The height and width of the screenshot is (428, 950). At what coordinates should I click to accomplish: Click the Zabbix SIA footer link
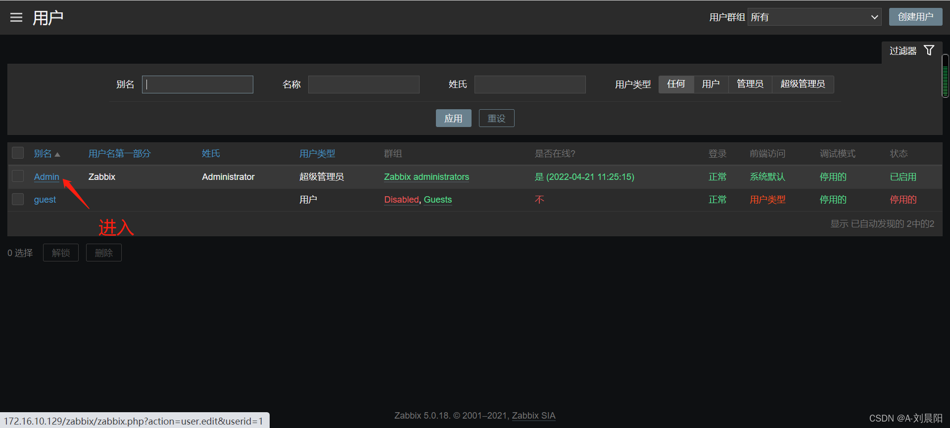[x=533, y=416]
